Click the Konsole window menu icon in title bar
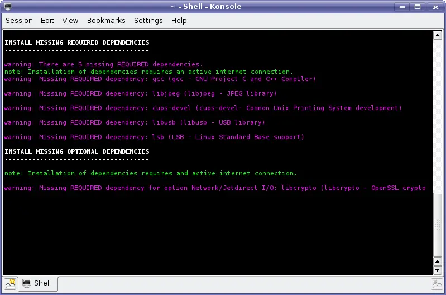The width and height of the screenshot is (446, 295). pyautogui.click(x=8, y=6)
